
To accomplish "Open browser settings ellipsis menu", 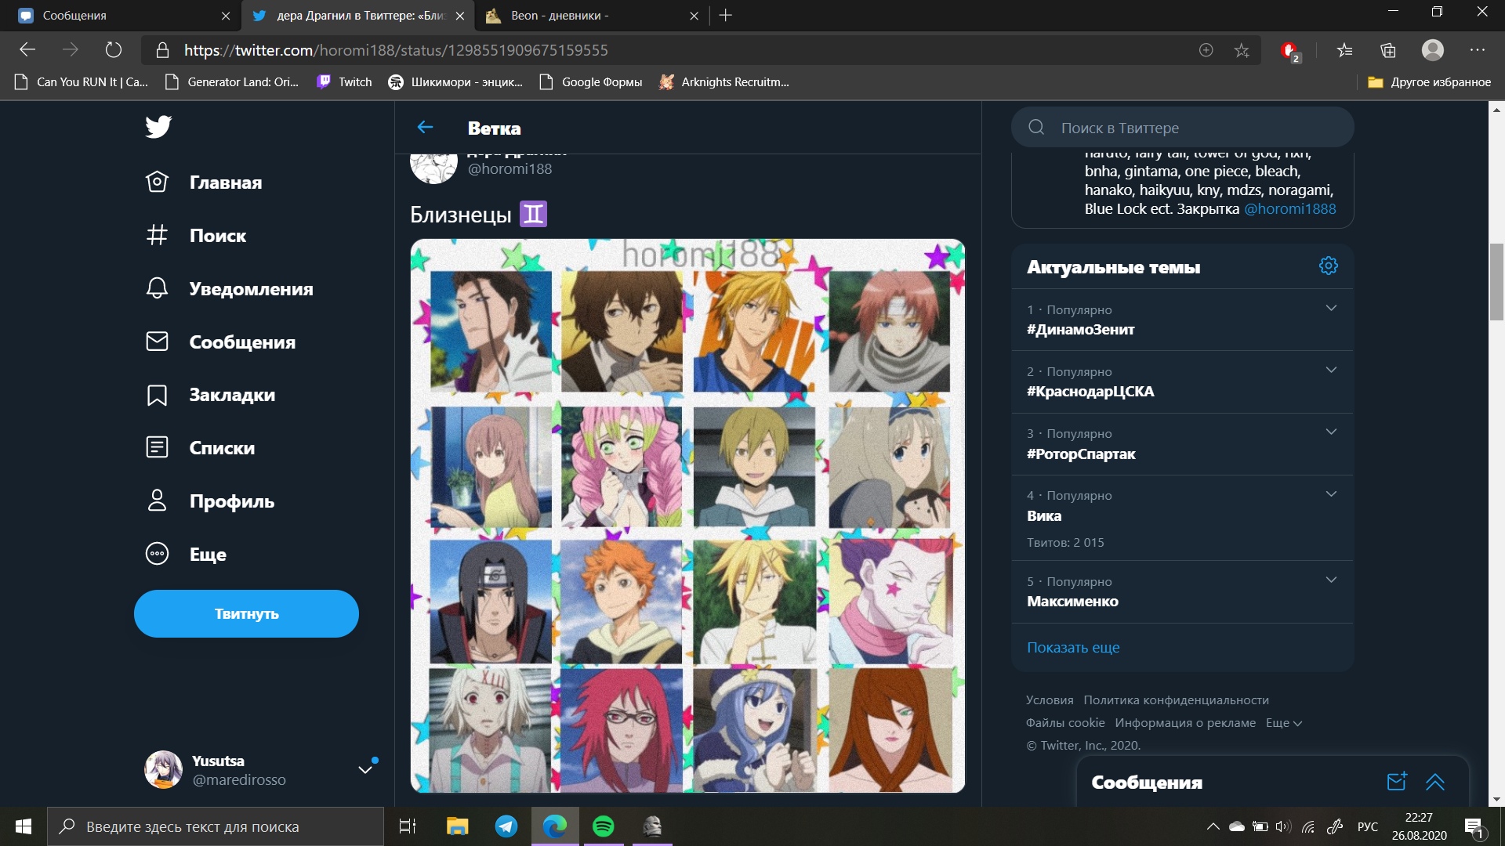I will pyautogui.click(x=1478, y=50).
